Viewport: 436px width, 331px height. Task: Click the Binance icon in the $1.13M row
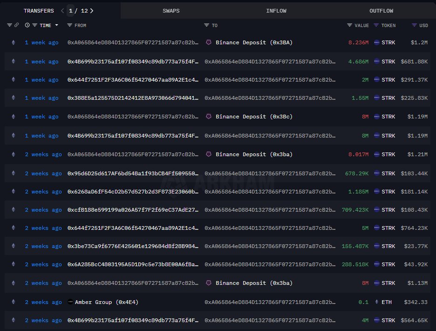[209, 283]
